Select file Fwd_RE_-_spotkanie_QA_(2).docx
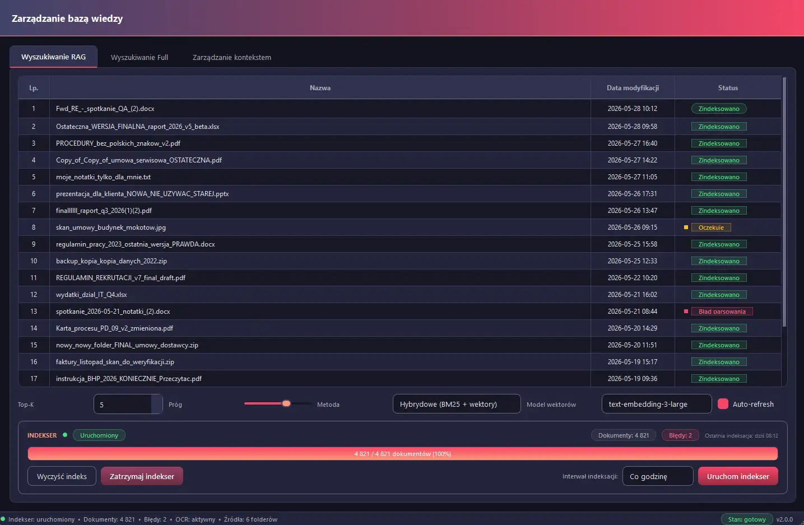804x525 pixels. (105, 109)
